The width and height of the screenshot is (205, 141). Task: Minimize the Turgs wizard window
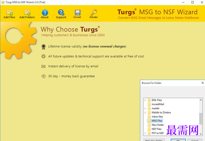click(x=183, y=2)
